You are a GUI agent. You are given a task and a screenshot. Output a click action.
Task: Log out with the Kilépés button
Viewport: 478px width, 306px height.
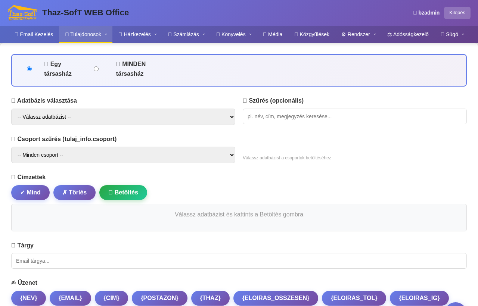click(457, 13)
